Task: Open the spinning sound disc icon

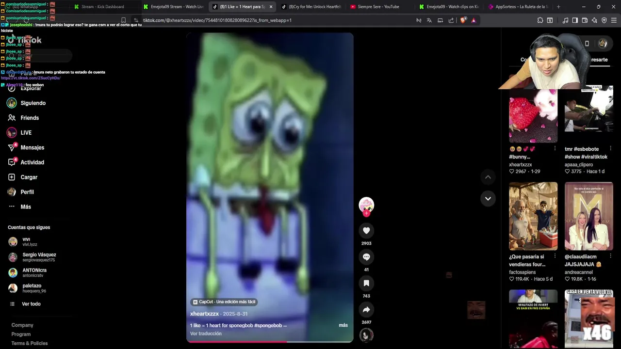Action: coord(366,335)
